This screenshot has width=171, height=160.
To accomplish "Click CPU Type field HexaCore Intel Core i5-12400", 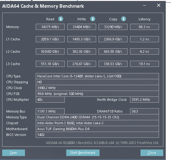I will click(97, 76).
